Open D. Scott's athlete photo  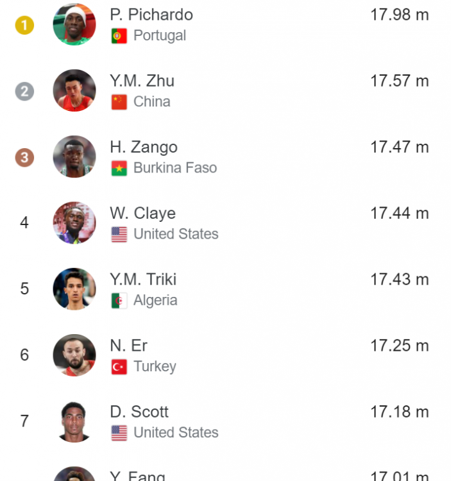point(74,421)
